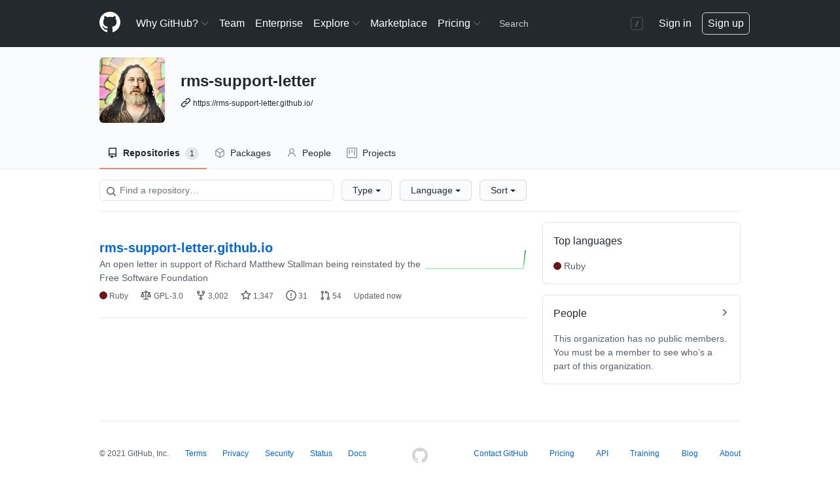
Task: Open the 3,002 forks link
Action: click(x=212, y=296)
